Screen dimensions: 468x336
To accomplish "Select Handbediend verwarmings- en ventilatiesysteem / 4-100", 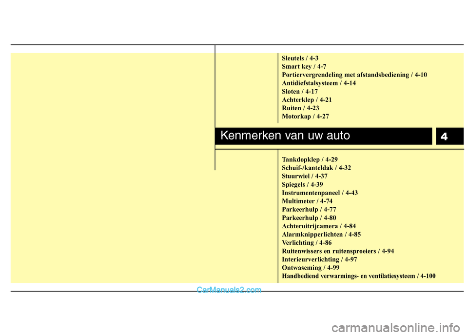I will click(x=358, y=277).
